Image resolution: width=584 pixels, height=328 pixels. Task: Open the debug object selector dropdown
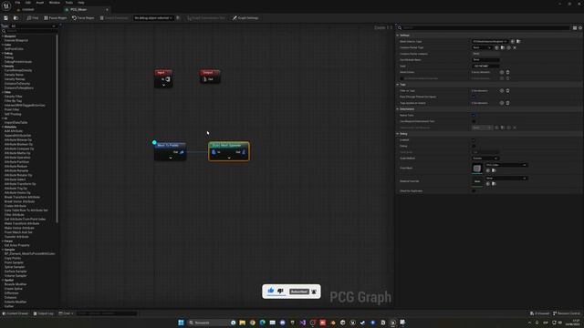tap(153, 18)
